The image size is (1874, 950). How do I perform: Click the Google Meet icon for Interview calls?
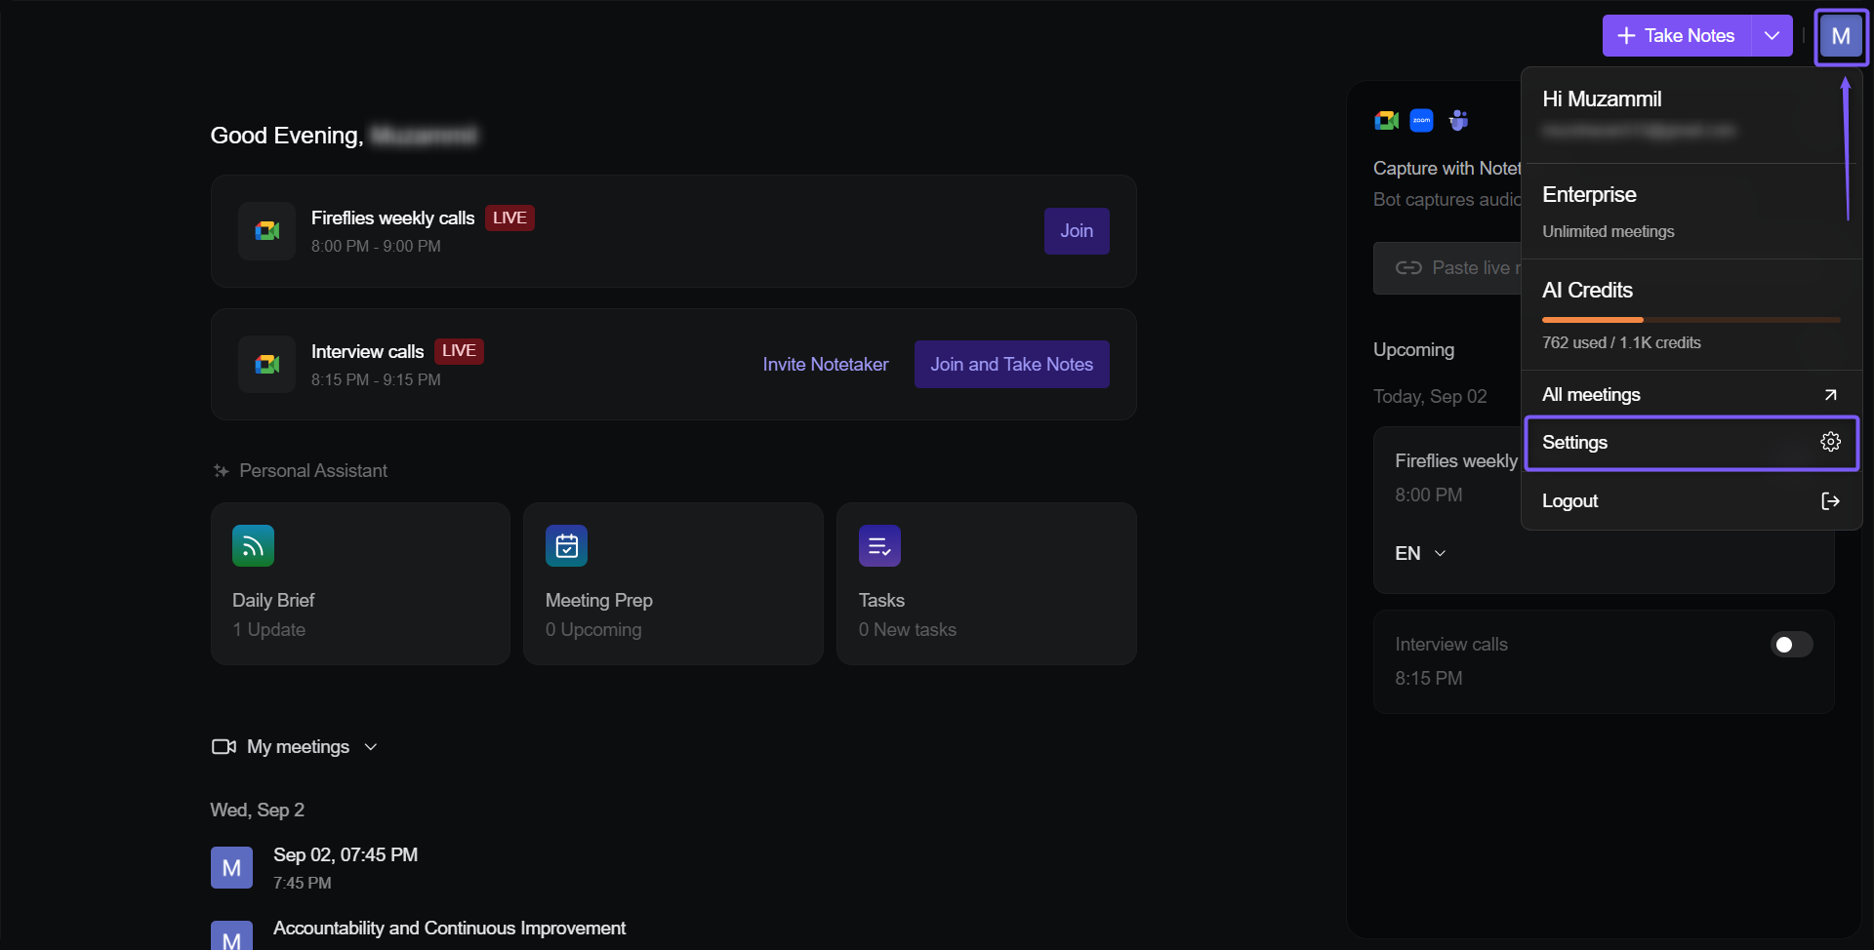pos(267,365)
